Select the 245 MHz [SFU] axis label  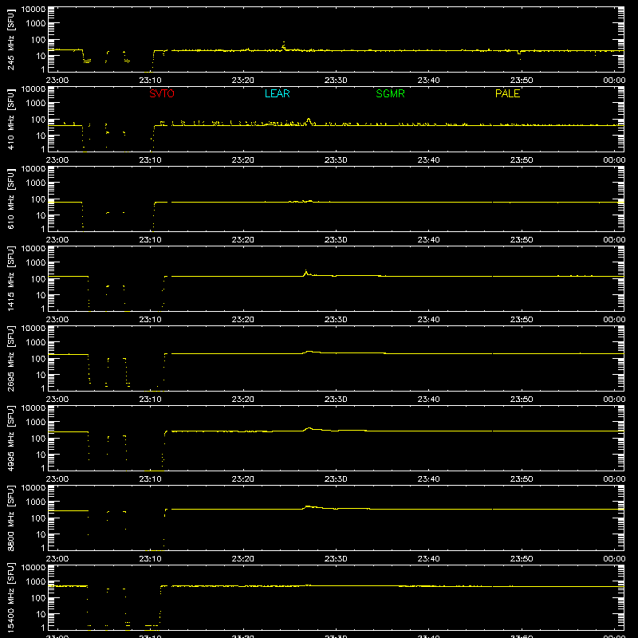(10, 39)
